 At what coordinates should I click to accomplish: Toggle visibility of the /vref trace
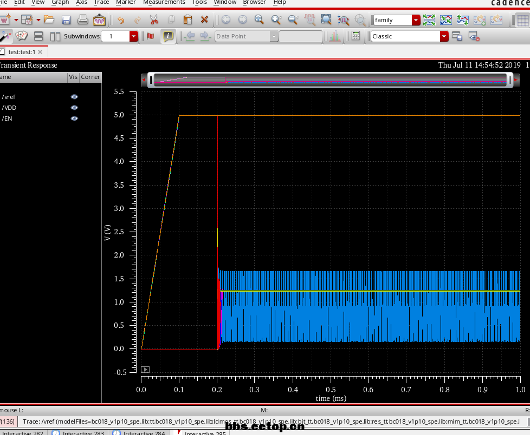pos(74,97)
